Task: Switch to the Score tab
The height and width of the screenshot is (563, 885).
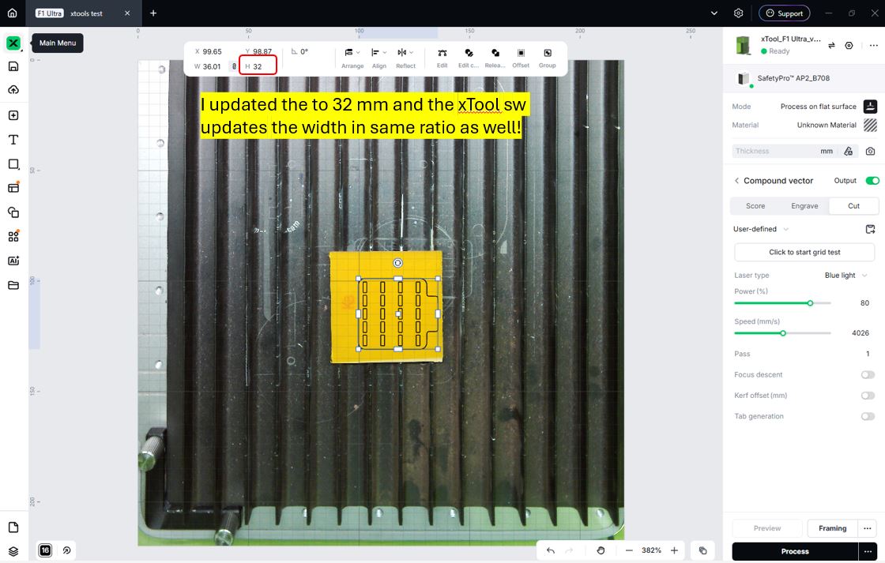Action: point(755,206)
